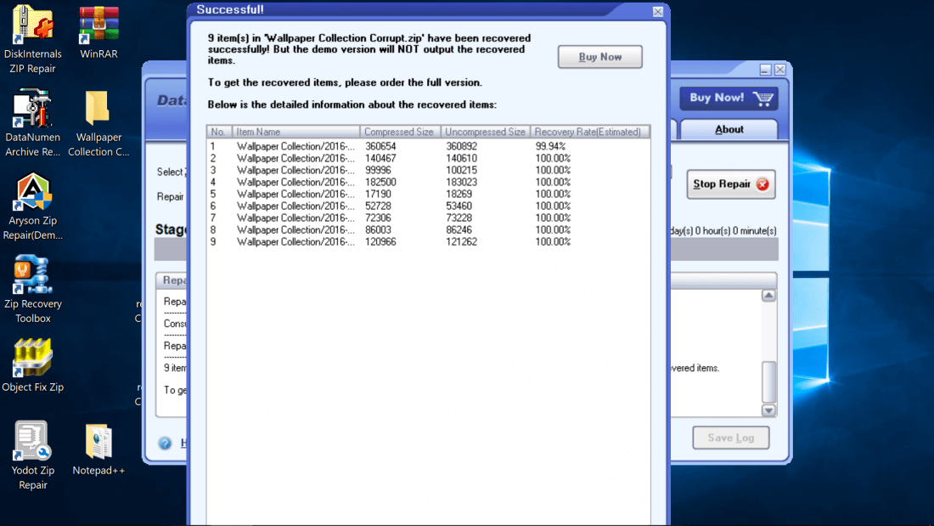Open DataNumen Archive Repair shortcut
The image size is (934, 526).
click(33, 110)
